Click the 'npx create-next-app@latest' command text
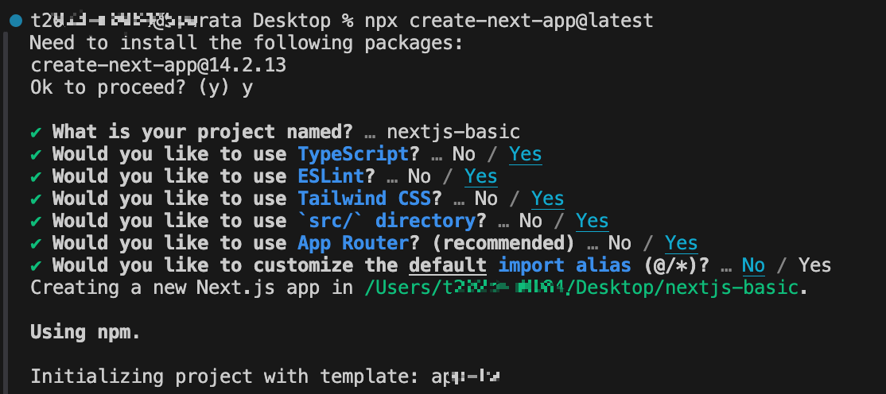 click(508, 21)
